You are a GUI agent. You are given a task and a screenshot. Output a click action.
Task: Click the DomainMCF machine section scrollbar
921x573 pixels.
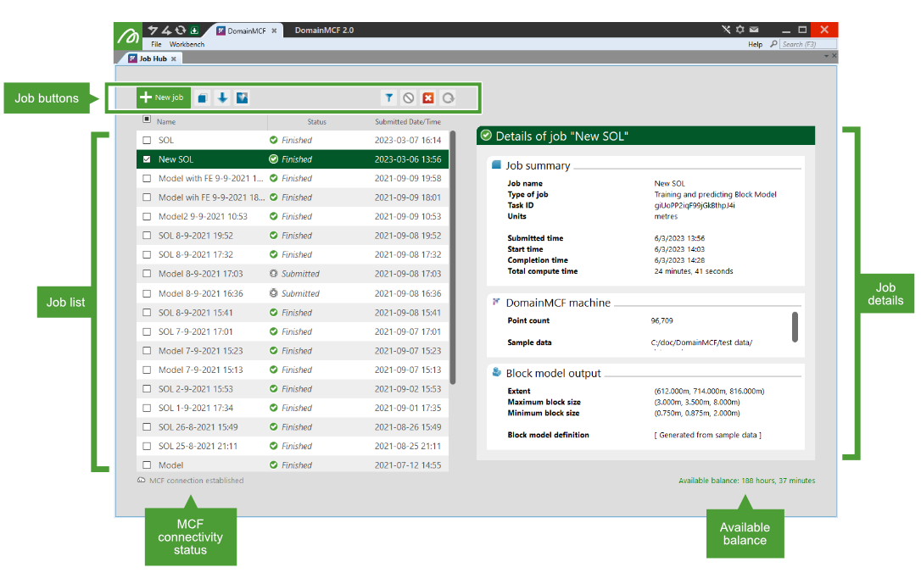point(795,326)
